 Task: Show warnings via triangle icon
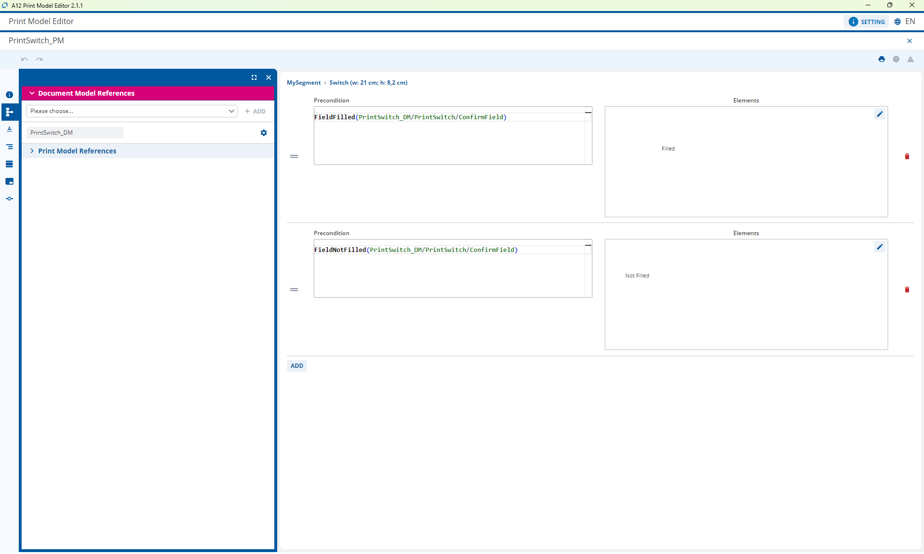911,59
